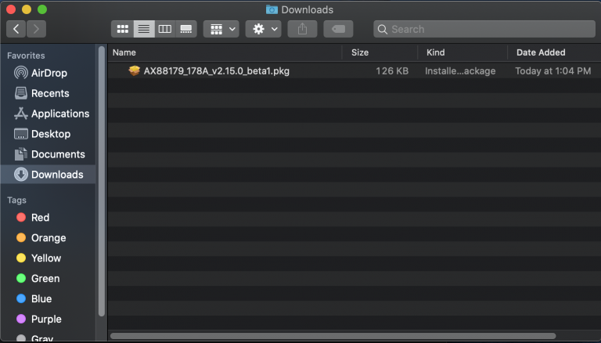Click the sidebar vertical scrollbar
Screen dimensions: 601x343
coord(102,181)
